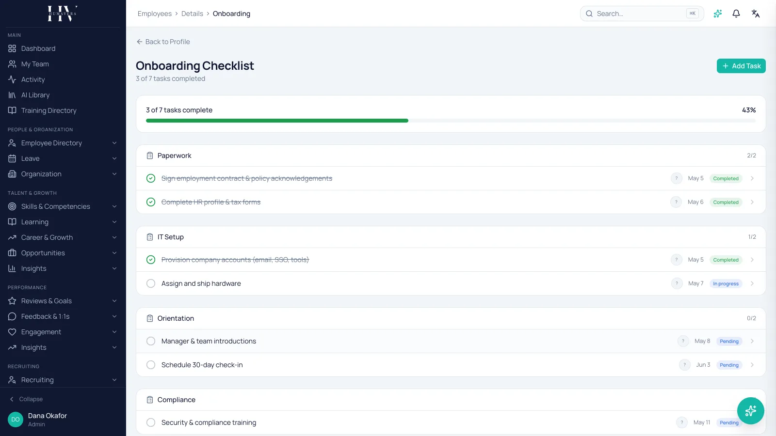The height and width of the screenshot is (436, 776).
Task: Open Training Directory page
Action: 63,110
